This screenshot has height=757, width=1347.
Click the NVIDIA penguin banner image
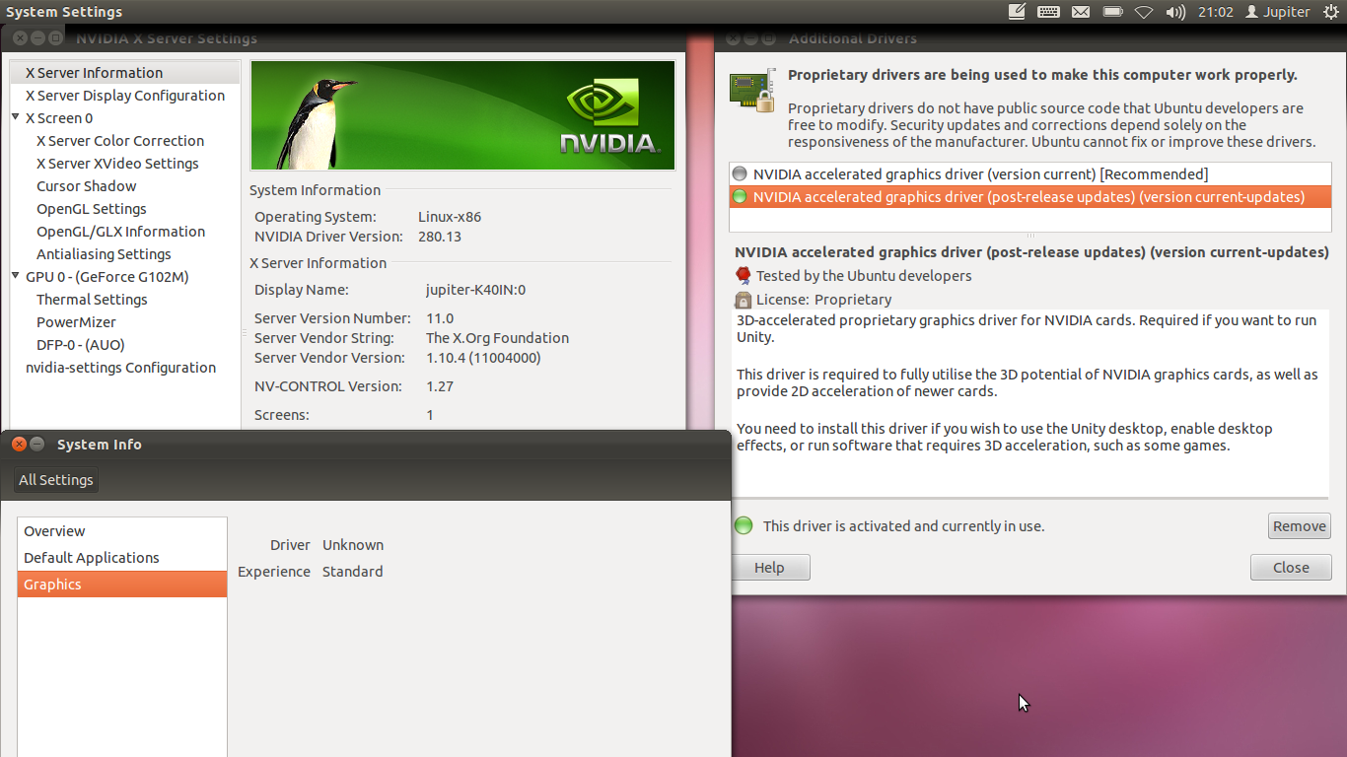pyautogui.click(x=462, y=115)
